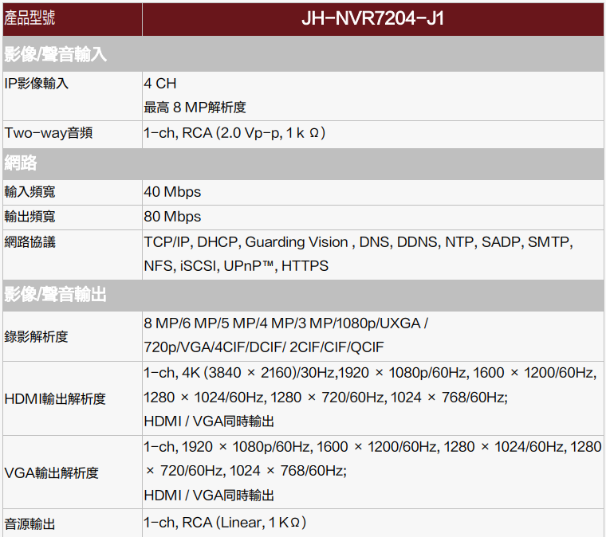
Task: Select the HDMI輸出解析度 row label
Action: 55,398
